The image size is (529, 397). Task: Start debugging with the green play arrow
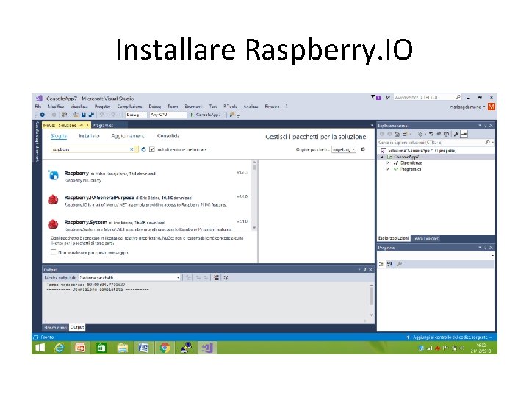click(x=192, y=115)
